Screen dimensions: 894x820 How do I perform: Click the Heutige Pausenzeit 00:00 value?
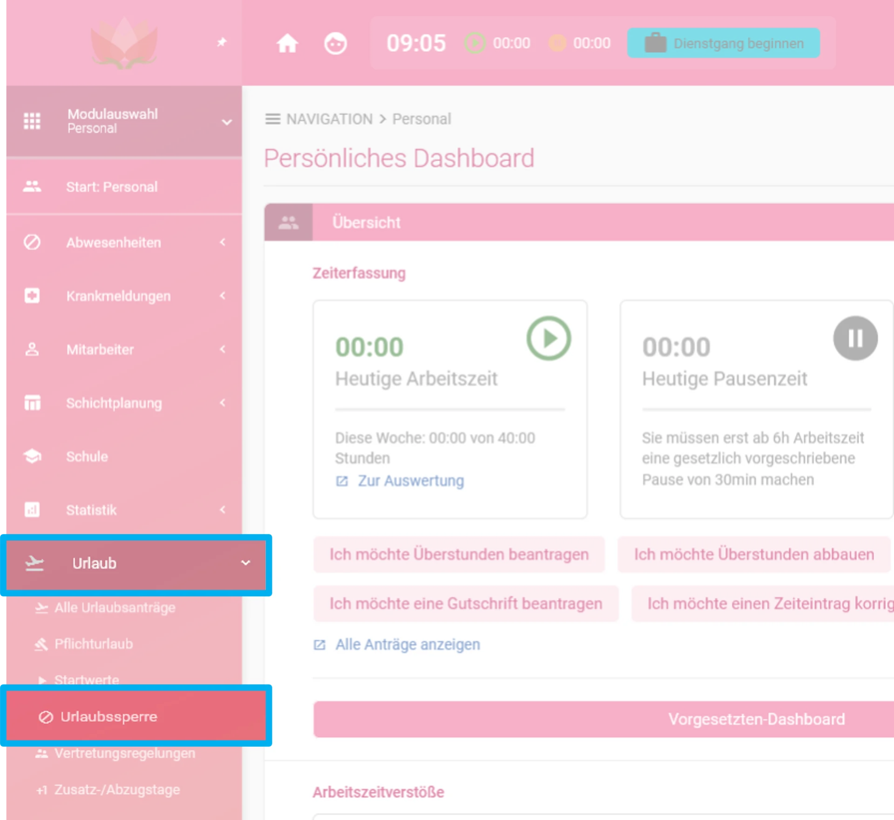[x=676, y=347]
